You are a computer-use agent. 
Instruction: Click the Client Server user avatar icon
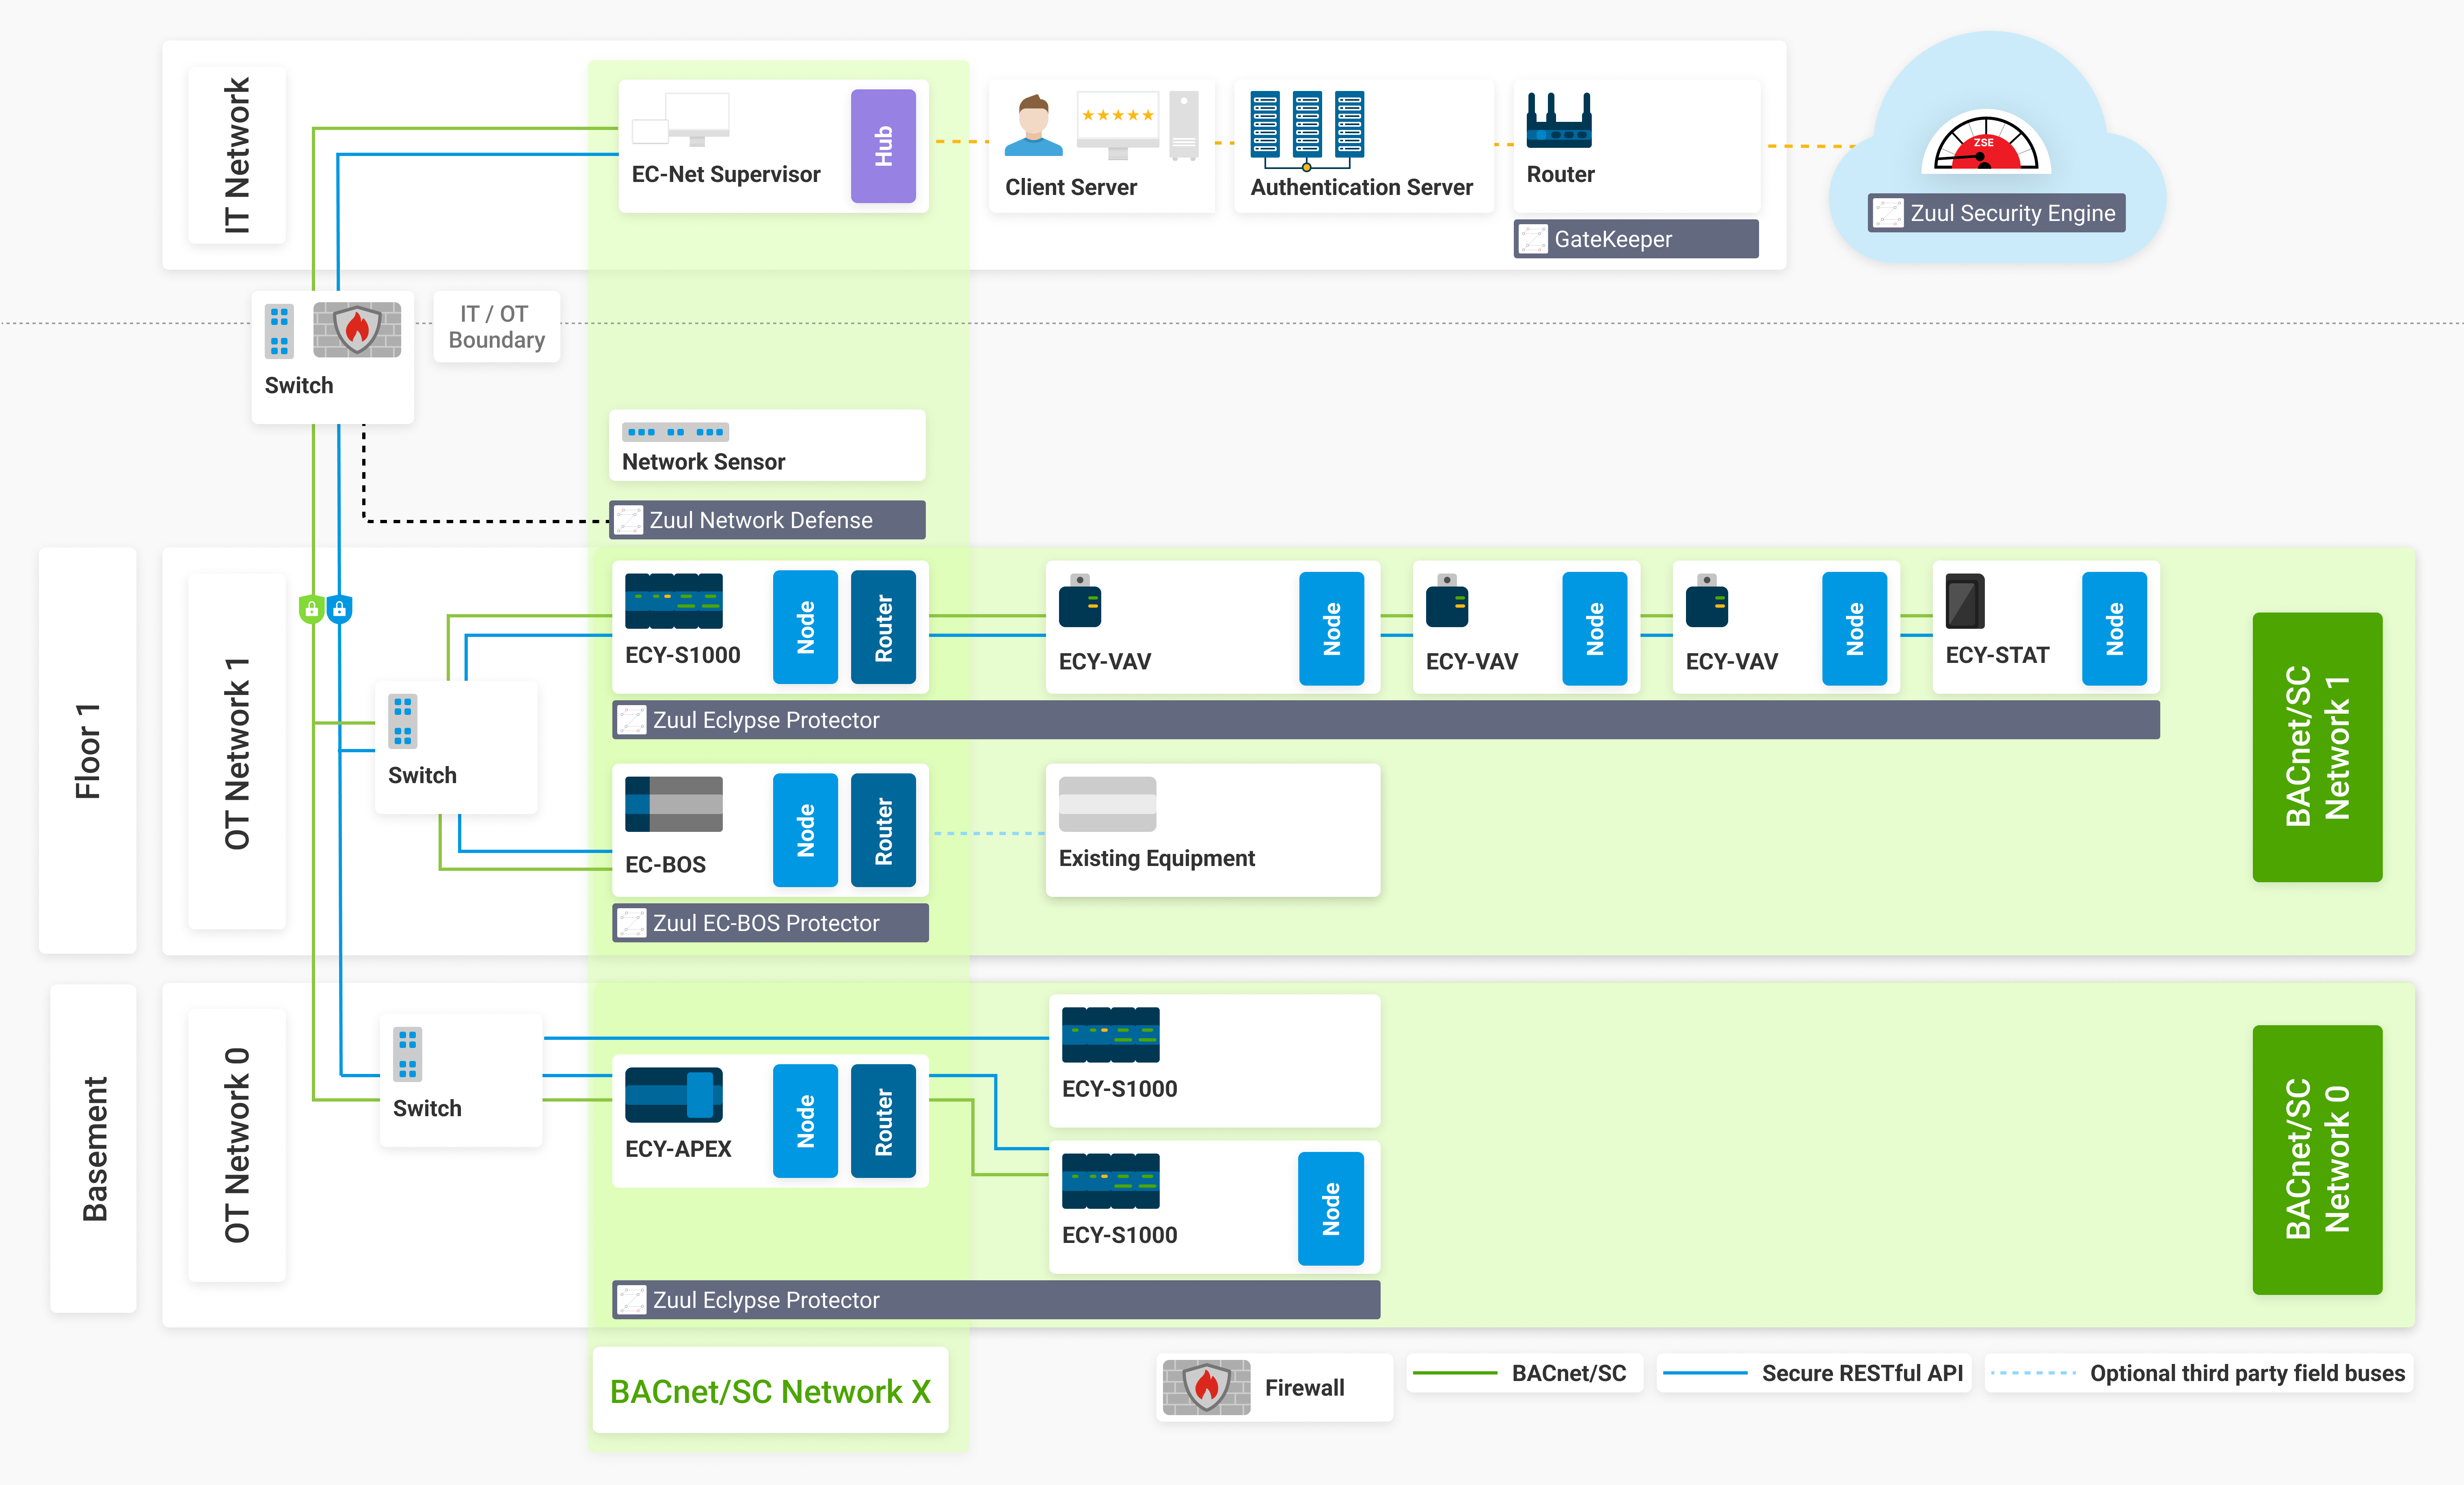tap(1033, 125)
